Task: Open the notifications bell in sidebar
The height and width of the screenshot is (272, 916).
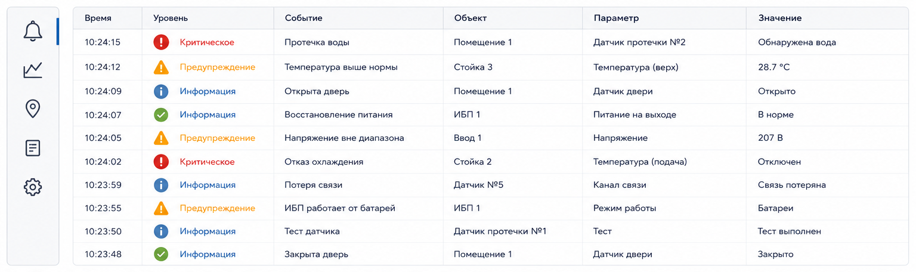Action: click(x=33, y=31)
